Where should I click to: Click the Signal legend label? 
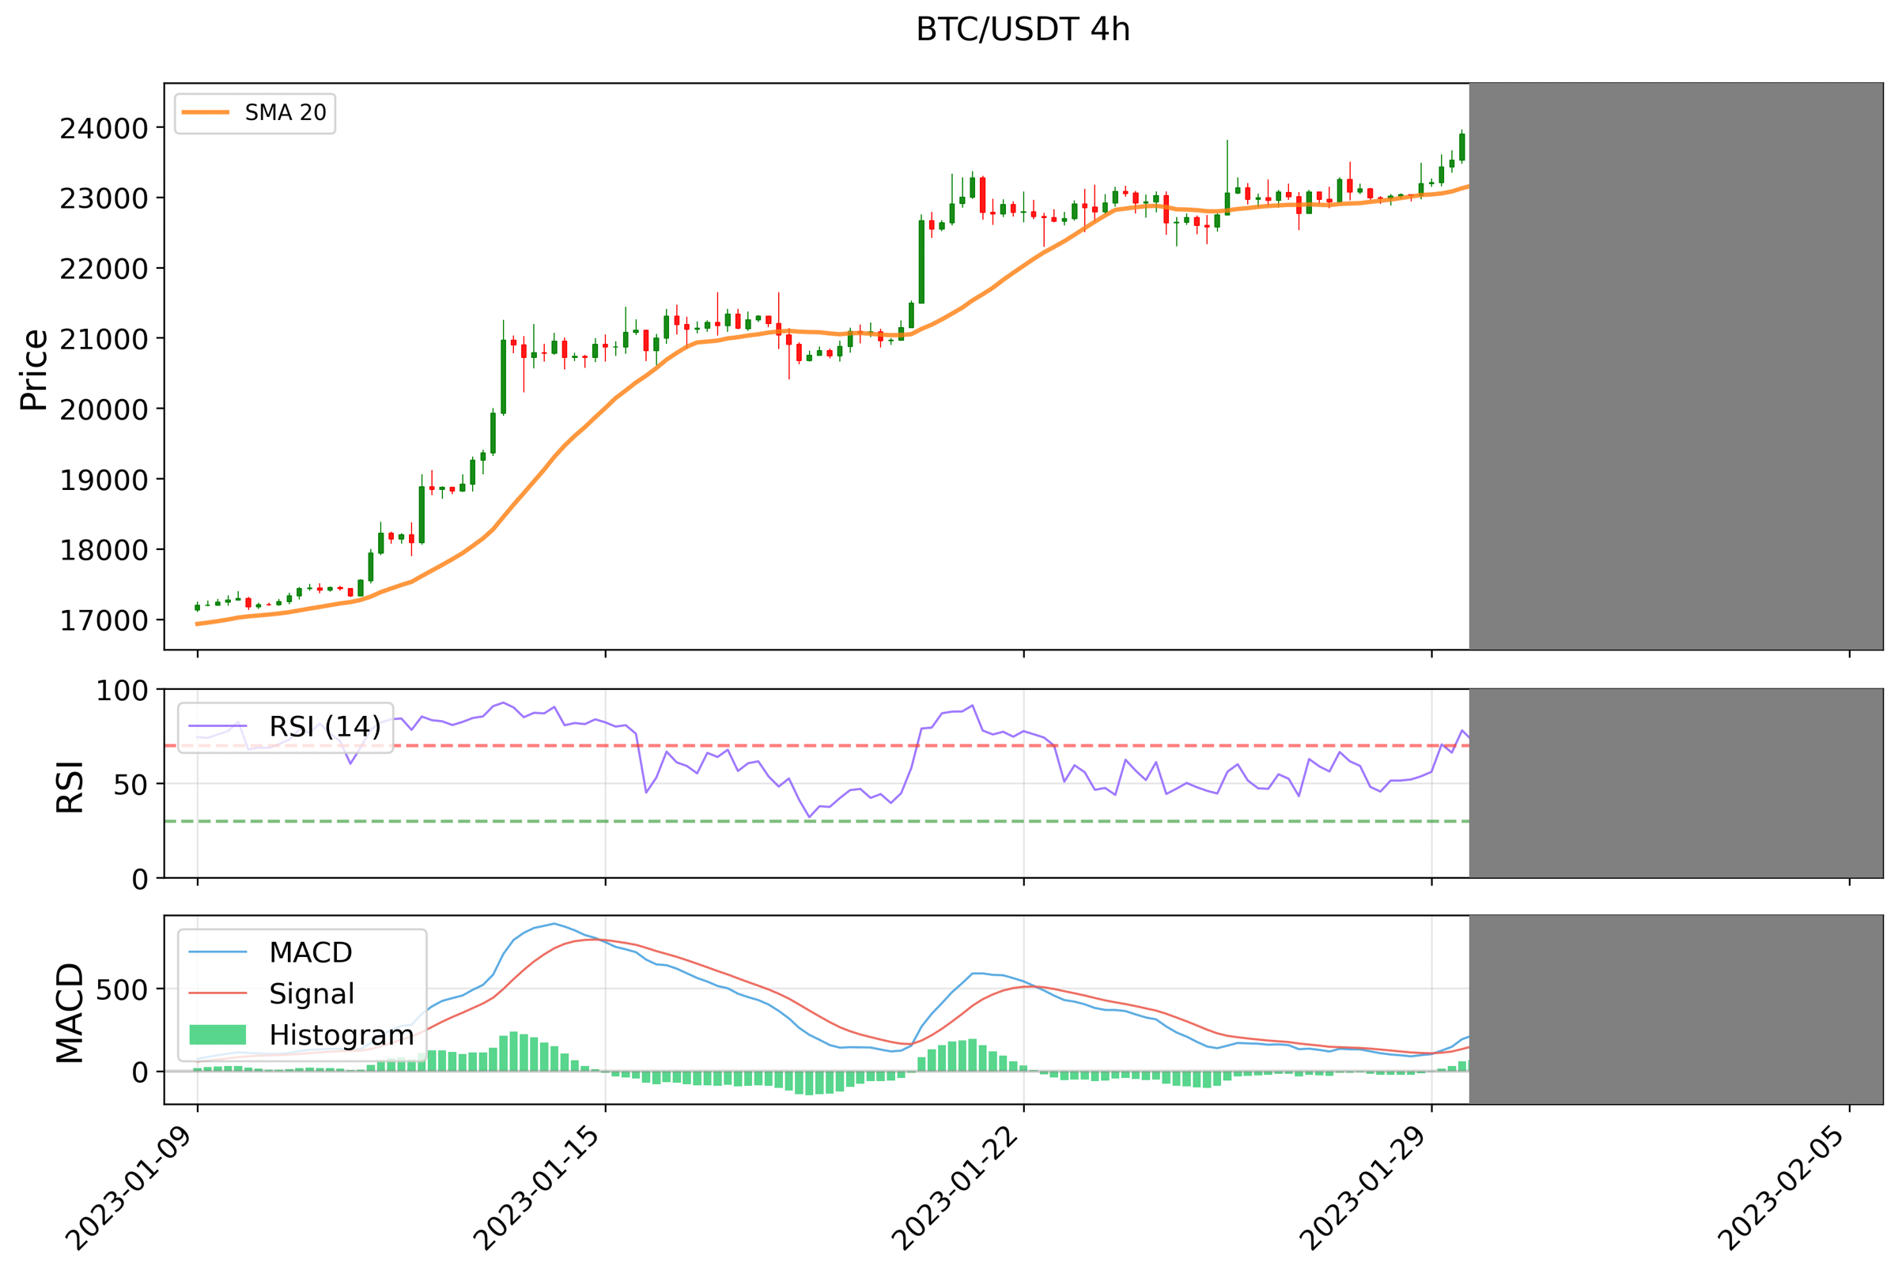coord(312,994)
